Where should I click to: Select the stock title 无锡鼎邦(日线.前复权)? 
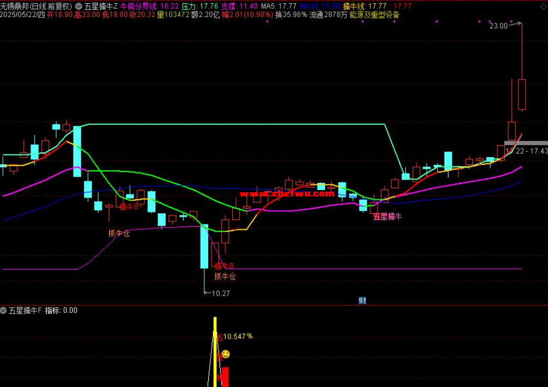[37, 7]
